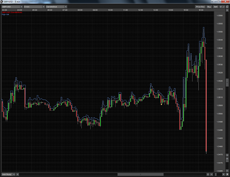
Task: Click the detach chart window icon
Action: coord(227,7)
